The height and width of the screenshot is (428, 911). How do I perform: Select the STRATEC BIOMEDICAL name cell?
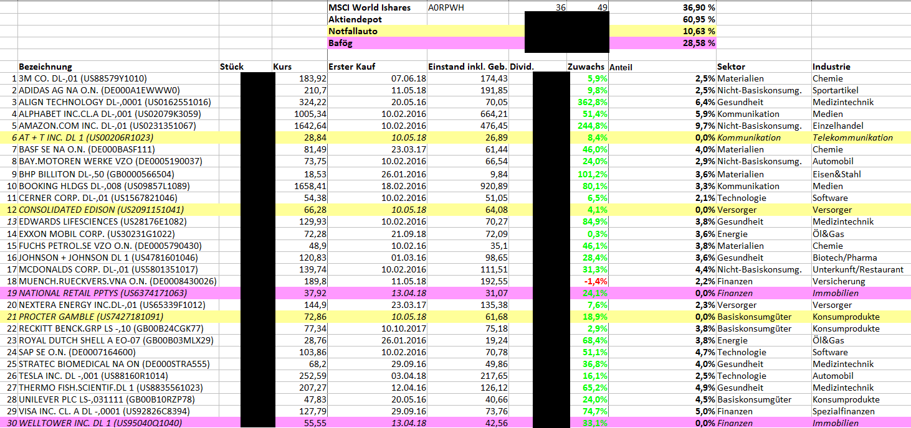pos(118,364)
